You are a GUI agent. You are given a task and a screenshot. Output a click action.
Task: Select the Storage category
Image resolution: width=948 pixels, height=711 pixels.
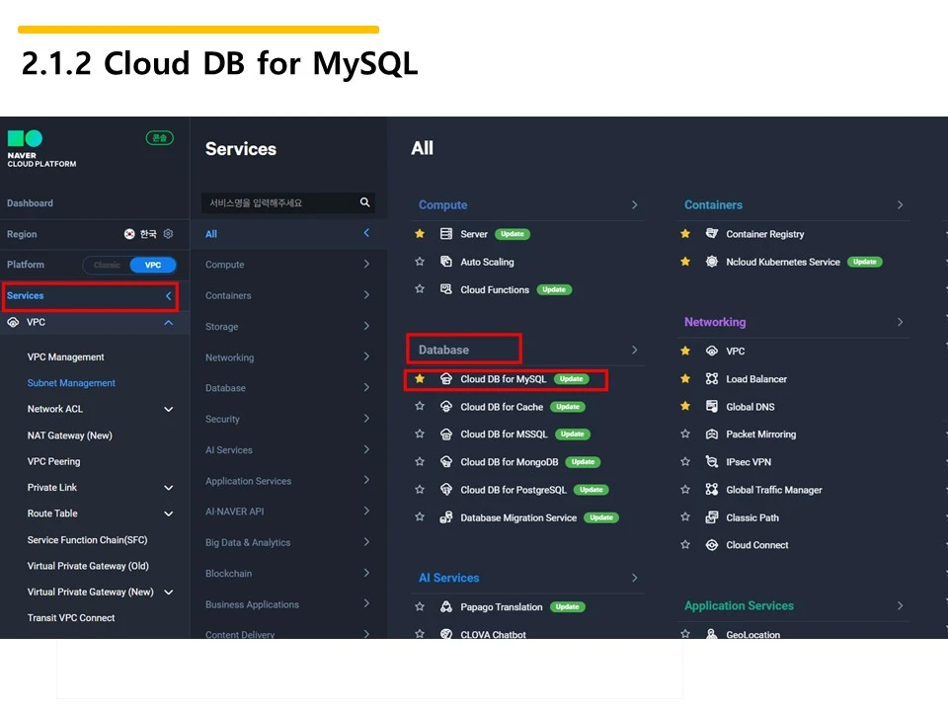click(x=288, y=326)
